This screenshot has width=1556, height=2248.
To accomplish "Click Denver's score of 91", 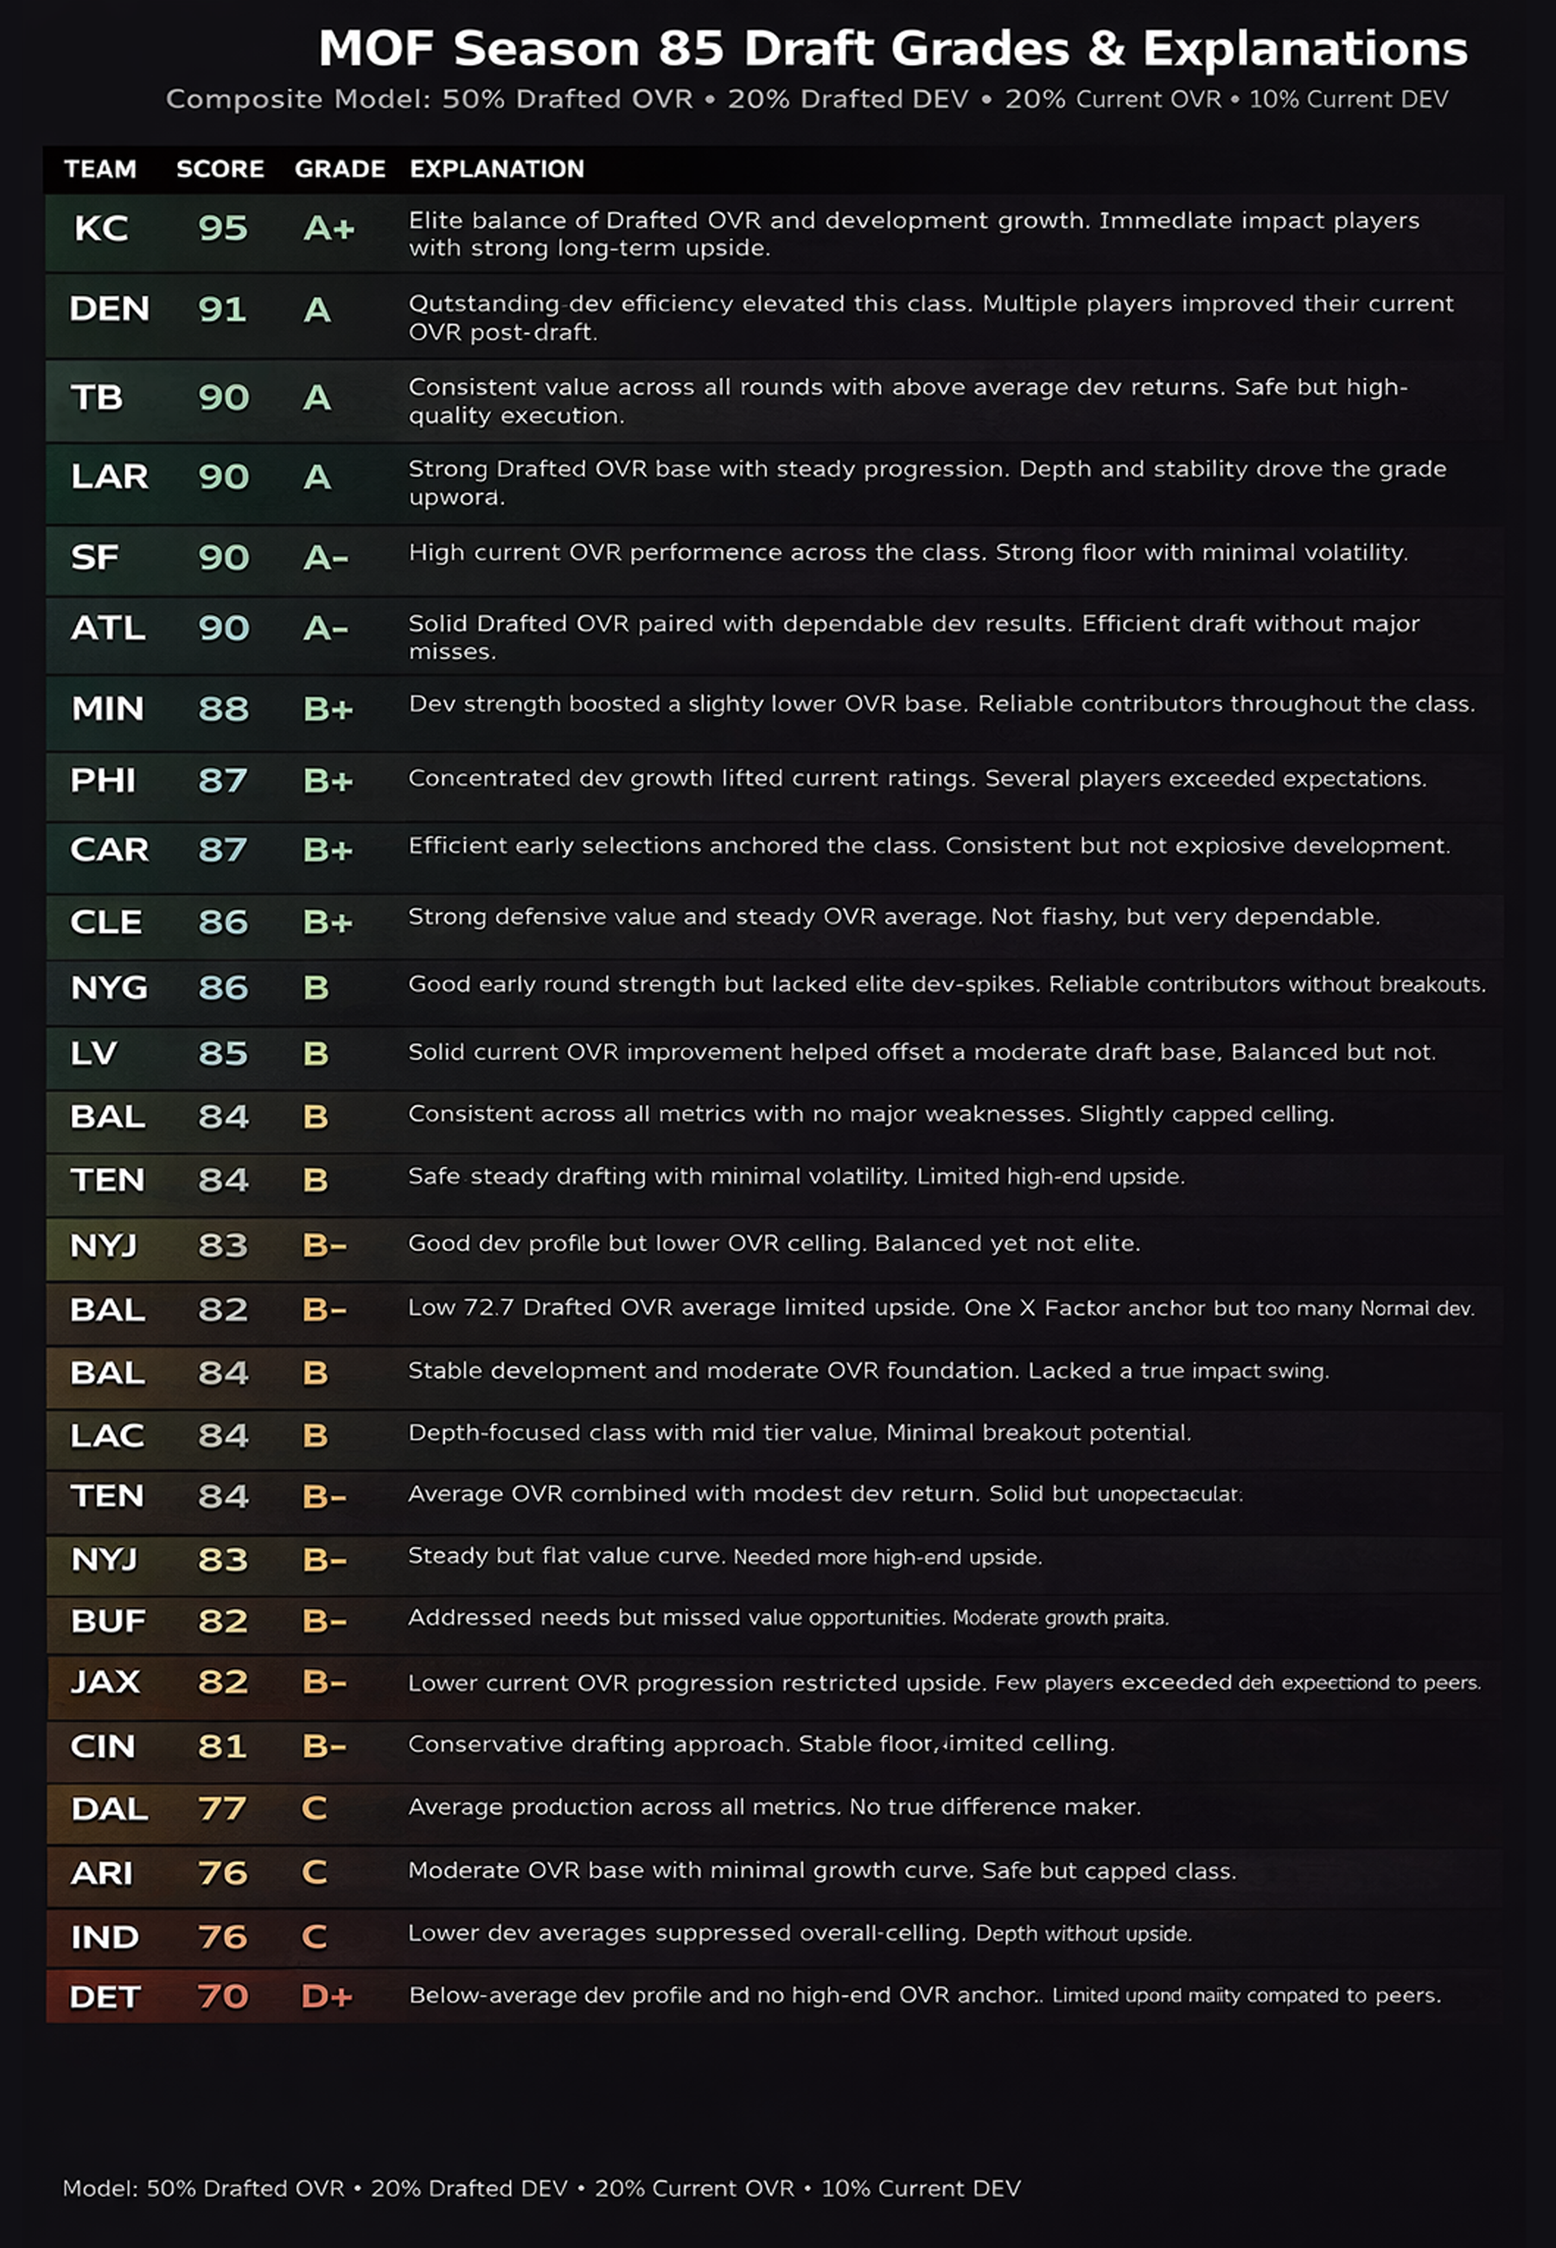I will [222, 309].
